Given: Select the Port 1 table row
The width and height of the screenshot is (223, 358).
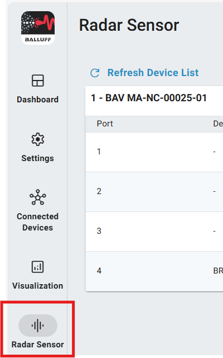Looking at the screenshot, I should (154, 152).
